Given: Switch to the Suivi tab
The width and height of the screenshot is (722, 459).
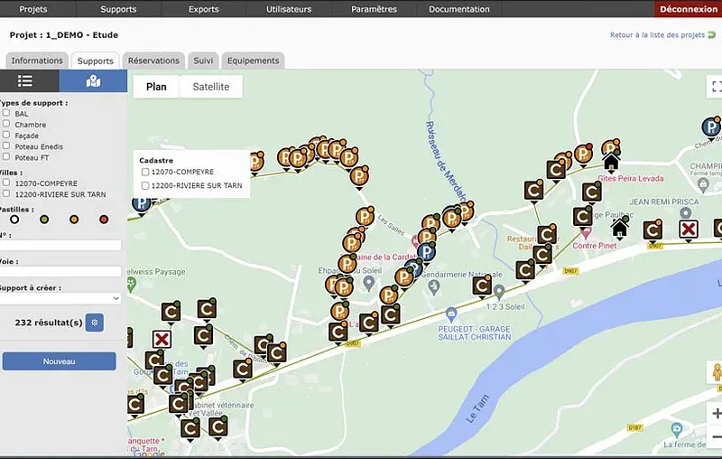Looking at the screenshot, I should click(203, 61).
